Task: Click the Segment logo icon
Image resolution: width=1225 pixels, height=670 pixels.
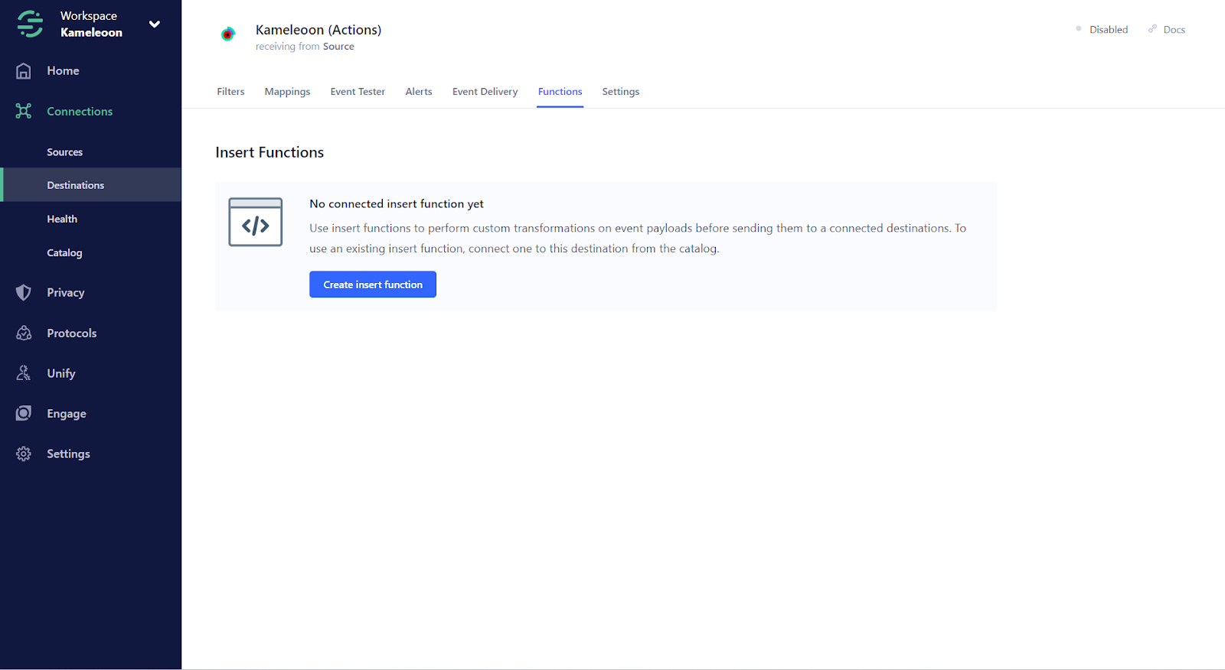Action: tap(30, 24)
